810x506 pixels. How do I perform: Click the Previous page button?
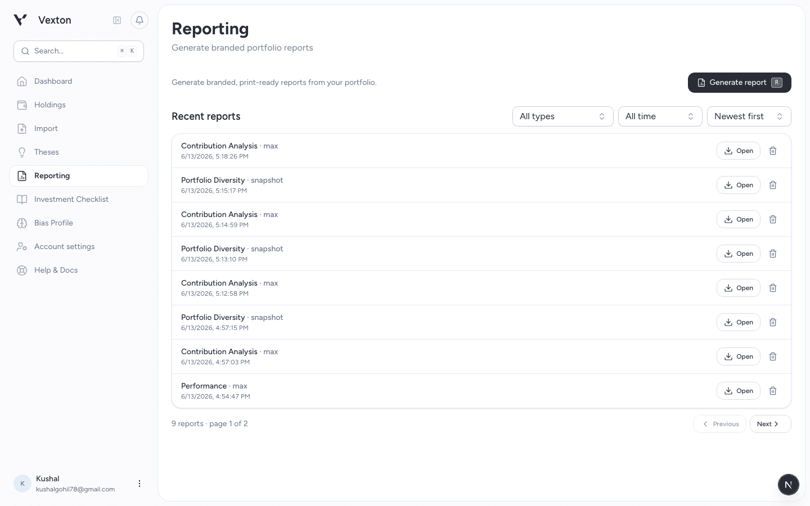[720, 424]
